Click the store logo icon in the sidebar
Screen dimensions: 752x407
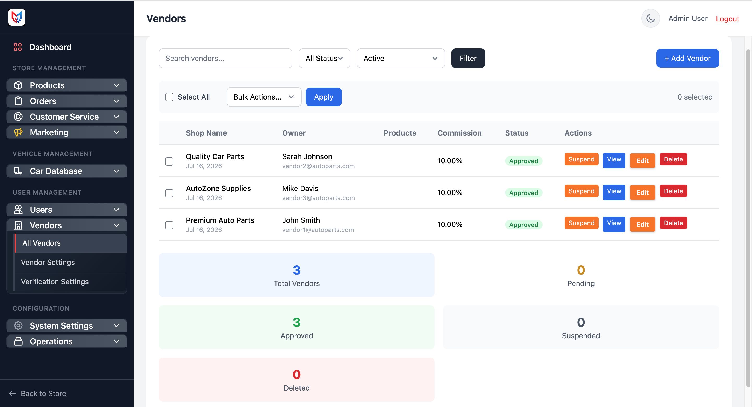click(x=17, y=17)
